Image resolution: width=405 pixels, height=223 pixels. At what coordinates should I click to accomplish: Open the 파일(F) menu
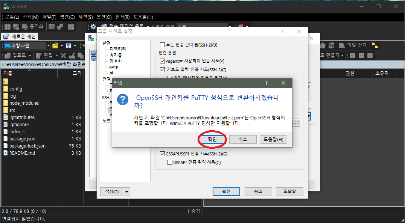pyautogui.click(x=49, y=17)
